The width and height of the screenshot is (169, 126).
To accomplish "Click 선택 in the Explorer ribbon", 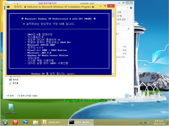I will 119,12.
